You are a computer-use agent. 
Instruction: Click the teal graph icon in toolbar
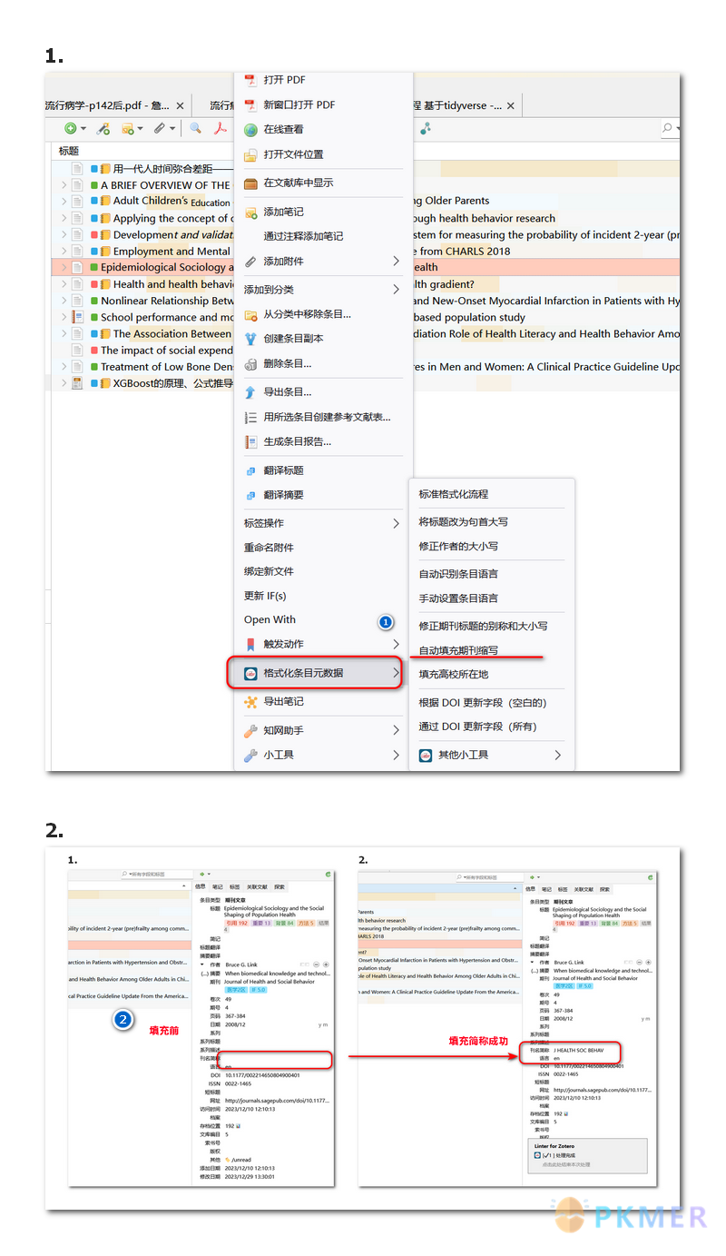point(425,129)
